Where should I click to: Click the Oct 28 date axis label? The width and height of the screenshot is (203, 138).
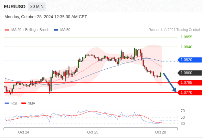click(160, 132)
